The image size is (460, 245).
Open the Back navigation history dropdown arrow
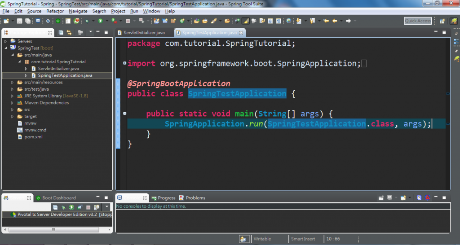click(x=341, y=21)
